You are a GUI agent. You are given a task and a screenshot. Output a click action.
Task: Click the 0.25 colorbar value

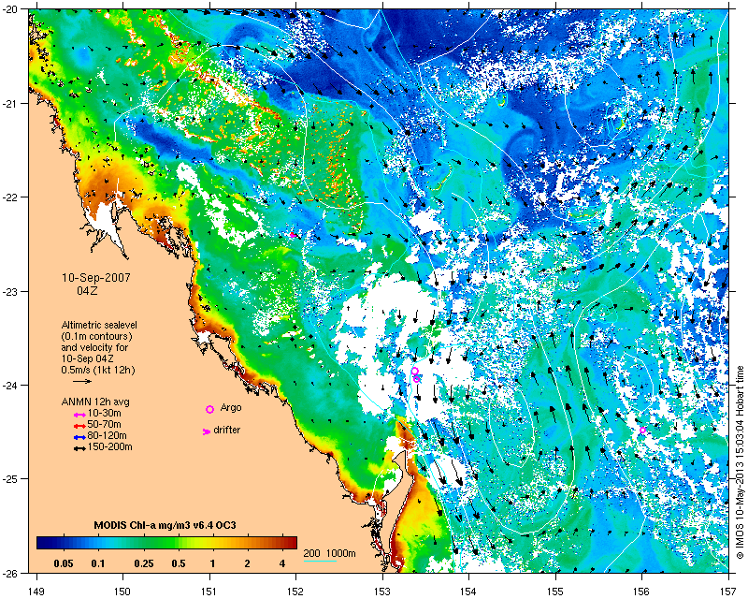(x=144, y=563)
